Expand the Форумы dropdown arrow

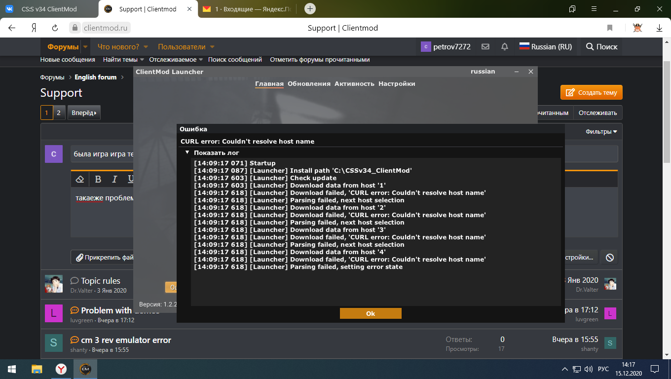(85, 47)
